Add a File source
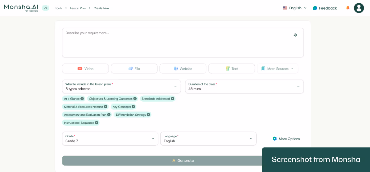 point(134,68)
